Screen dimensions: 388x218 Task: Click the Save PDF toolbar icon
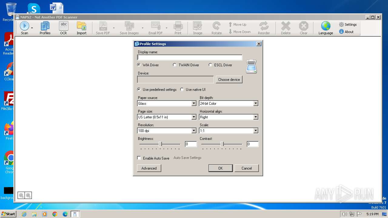(103, 28)
